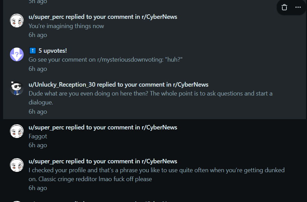Image resolution: width=307 pixels, height=202 pixels.
Task: Click the purple upvote notification icon
Action: (x=17, y=54)
